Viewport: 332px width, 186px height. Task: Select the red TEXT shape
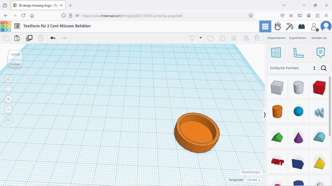[277, 162]
